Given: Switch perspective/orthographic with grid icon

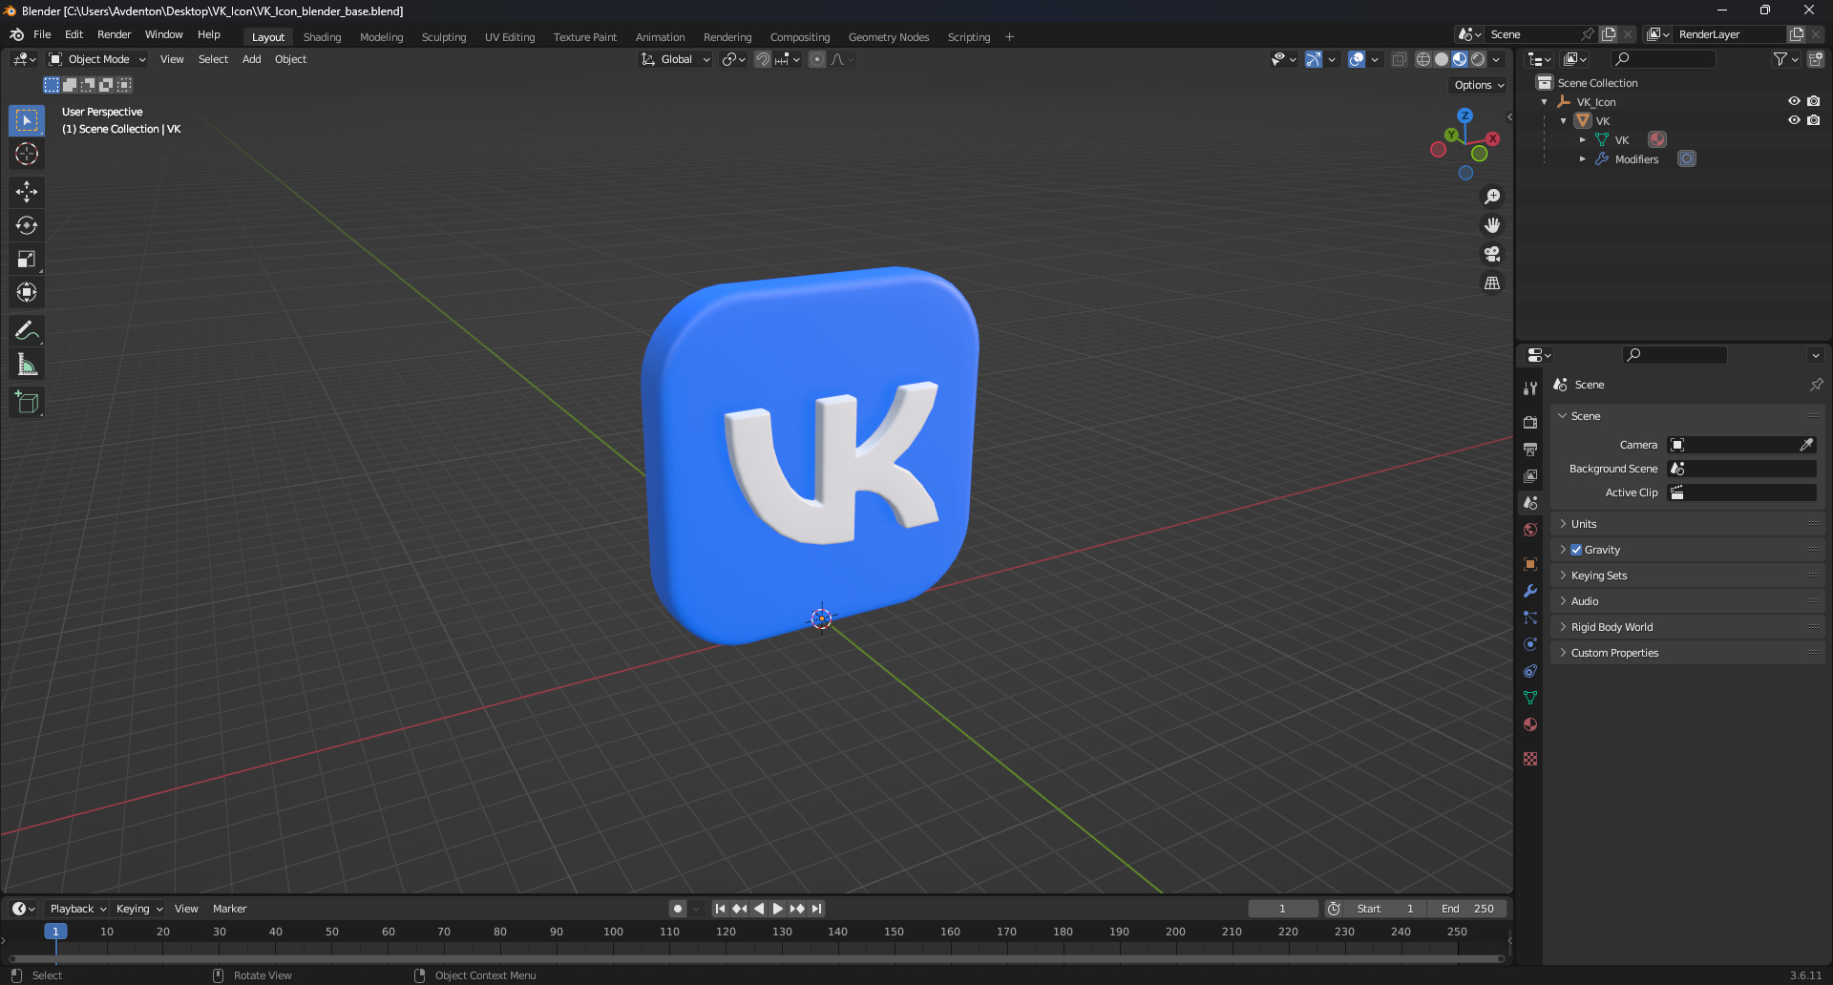Looking at the screenshot, I should click(x=1492, y=283).
